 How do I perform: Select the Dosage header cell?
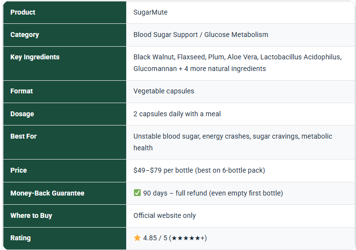pyautogui.click(x=65, y=114)
